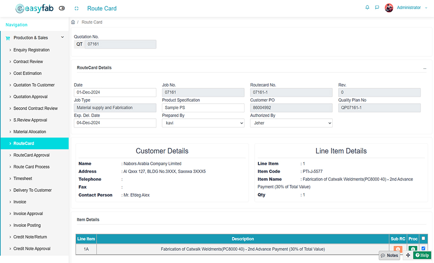Click the fullscreen icon in the header

(76, 8)
